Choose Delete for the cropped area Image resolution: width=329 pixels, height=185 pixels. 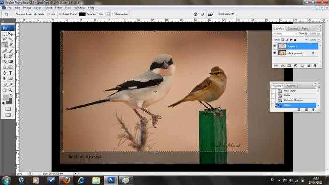[35, 14]
